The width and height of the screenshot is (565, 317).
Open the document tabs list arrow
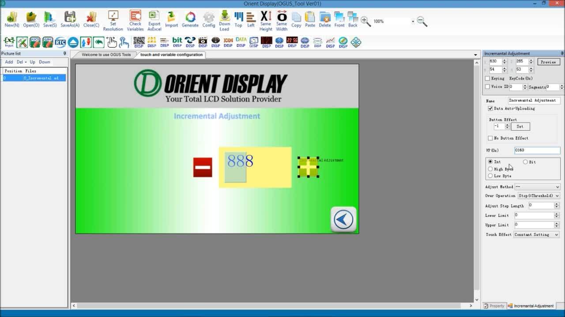pos(475,55)
